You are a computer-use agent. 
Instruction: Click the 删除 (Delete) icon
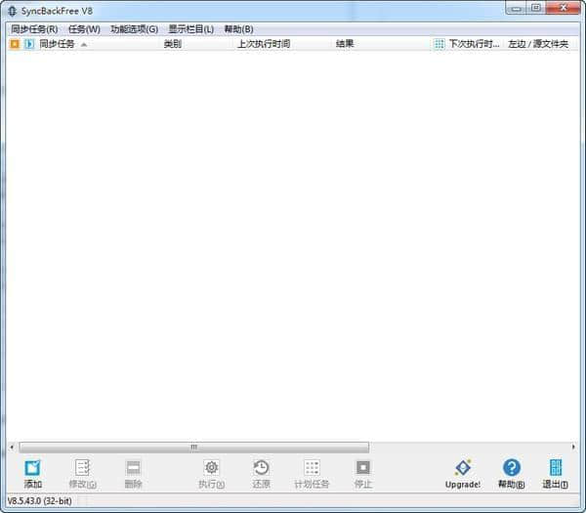133,467
